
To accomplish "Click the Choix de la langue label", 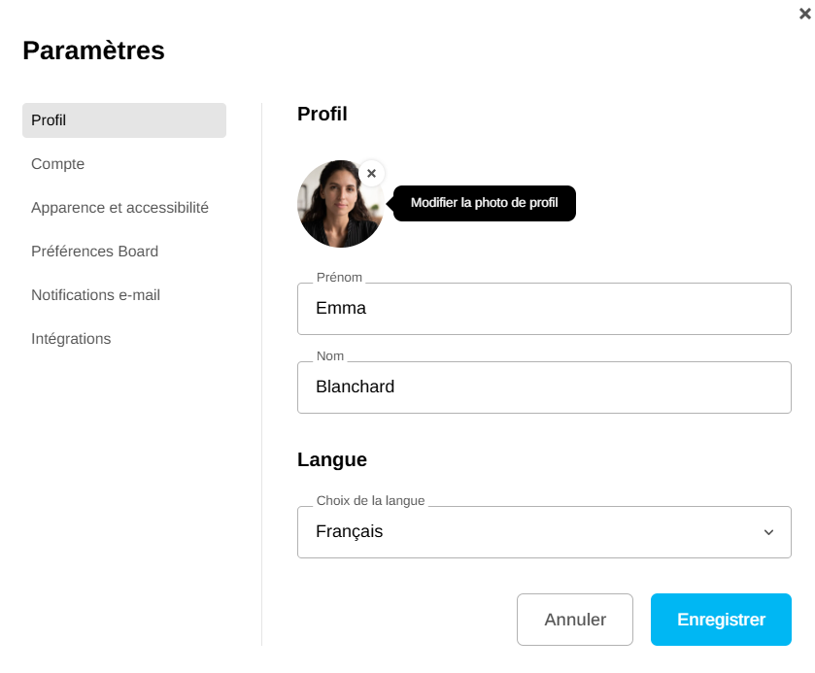I will pyautogui.click(x=370, y=501).
